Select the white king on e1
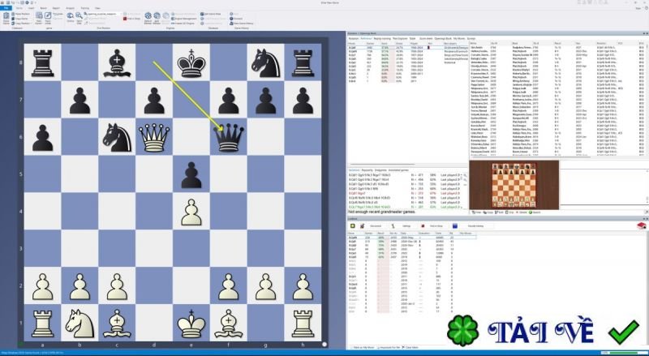 pos(191,323)
